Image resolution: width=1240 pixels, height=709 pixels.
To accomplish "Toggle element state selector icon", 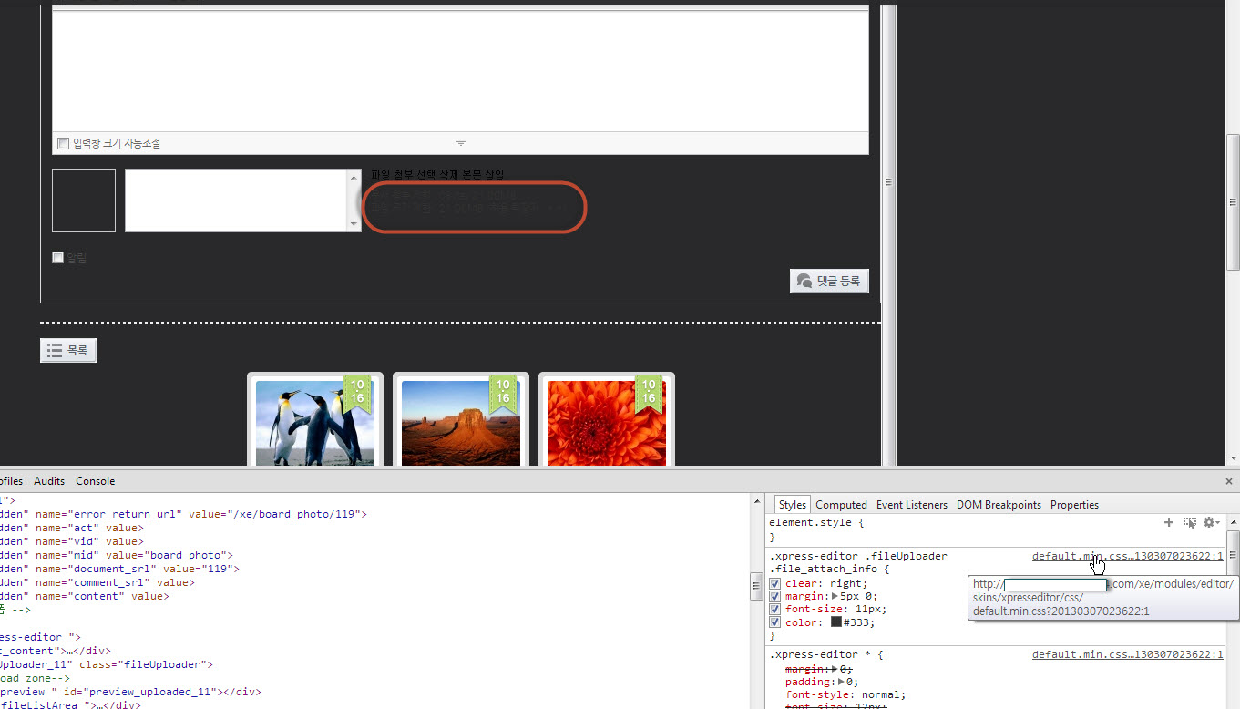I will (x=1189, y=522).
